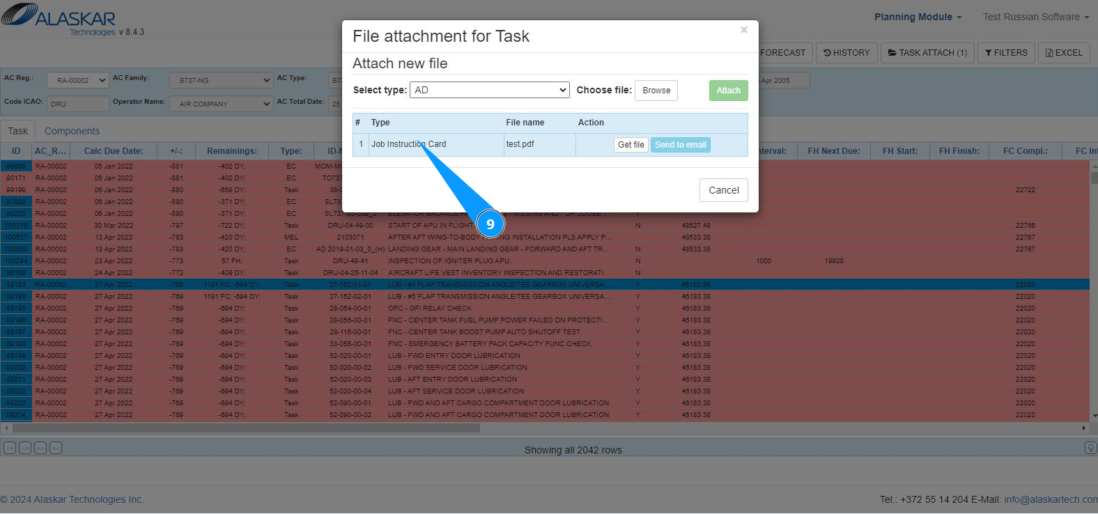Select row OPC - GFI RELAY CHECK
Viewport: 1098px width, 514px height.
[x=545, y=308]
